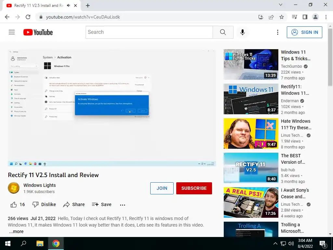Click TechGumbo channel name

pyautogui.click(x=291, y=66)
